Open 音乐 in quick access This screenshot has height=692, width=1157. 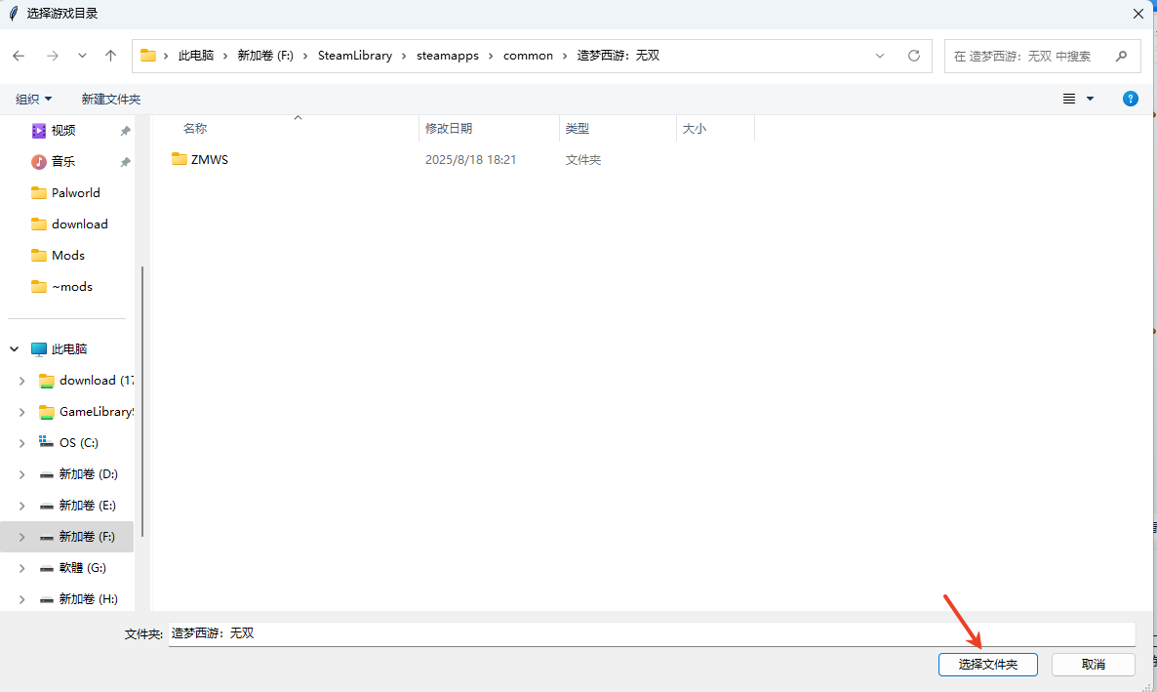(63, 161)
